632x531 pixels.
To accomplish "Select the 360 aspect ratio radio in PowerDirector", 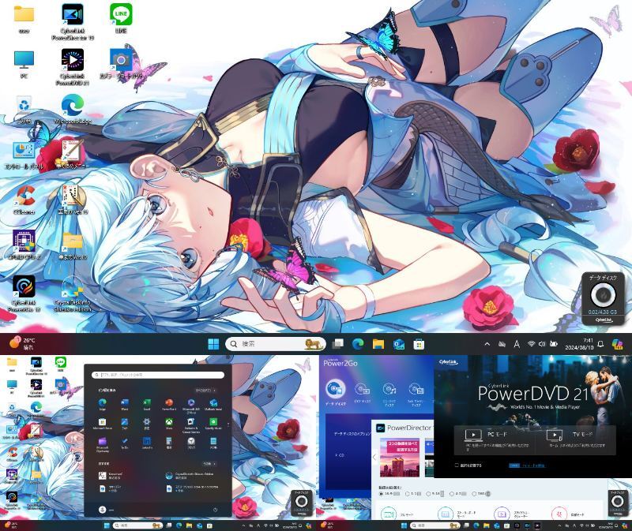I will pos(475,494).
